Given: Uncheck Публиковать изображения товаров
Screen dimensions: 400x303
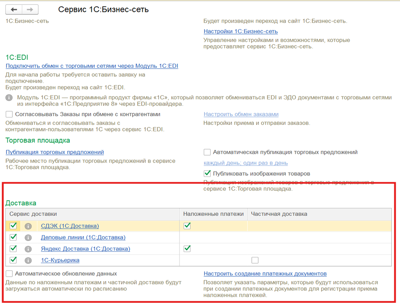Looking at the screenshot, I should (207, 174).
